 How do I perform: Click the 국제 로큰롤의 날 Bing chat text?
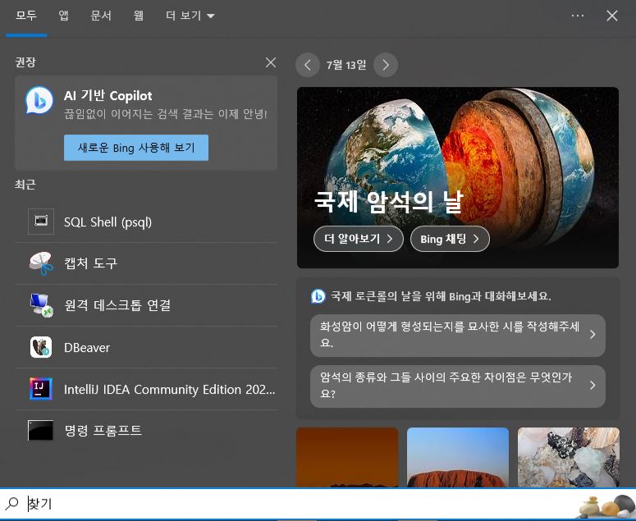(x=441, y=296)
